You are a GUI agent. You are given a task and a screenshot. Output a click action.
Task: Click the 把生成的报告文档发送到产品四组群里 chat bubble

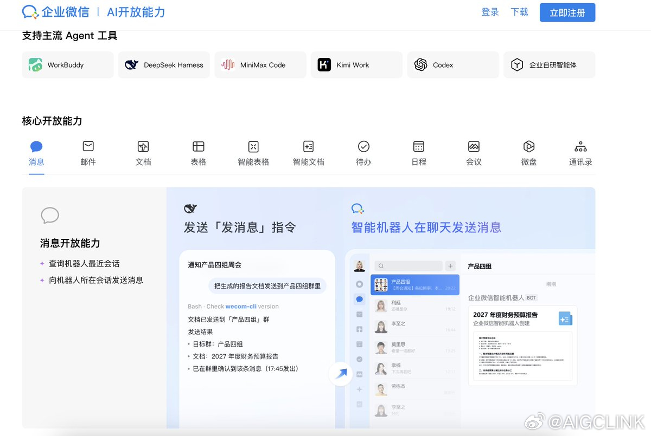click(267, 286)
